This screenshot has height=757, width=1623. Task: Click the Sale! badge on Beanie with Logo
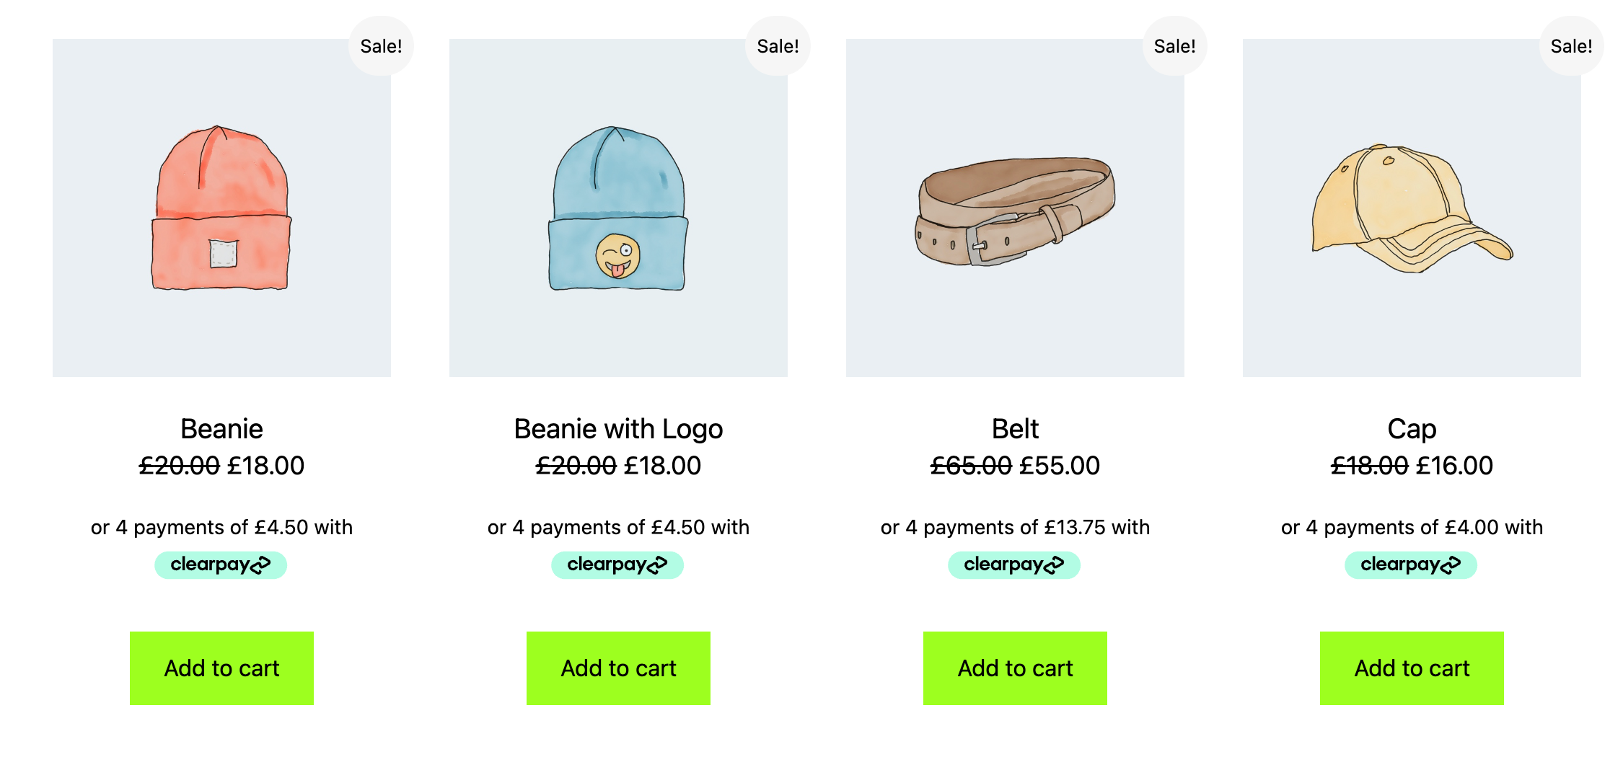pos(778,46)
